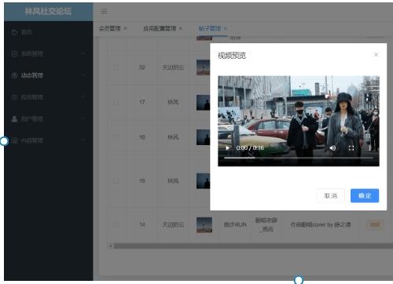The image size is (393, 284).
Task: Check the row checkbox for ID 16
Action: tap(116, 137)
